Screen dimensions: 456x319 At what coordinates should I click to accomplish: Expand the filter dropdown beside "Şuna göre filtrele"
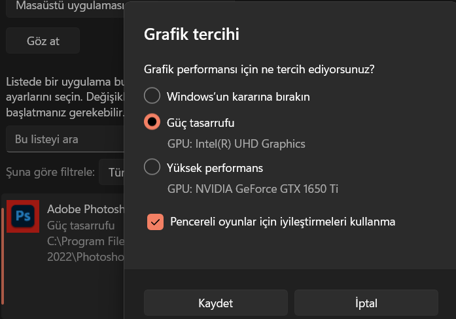[113, 173]
